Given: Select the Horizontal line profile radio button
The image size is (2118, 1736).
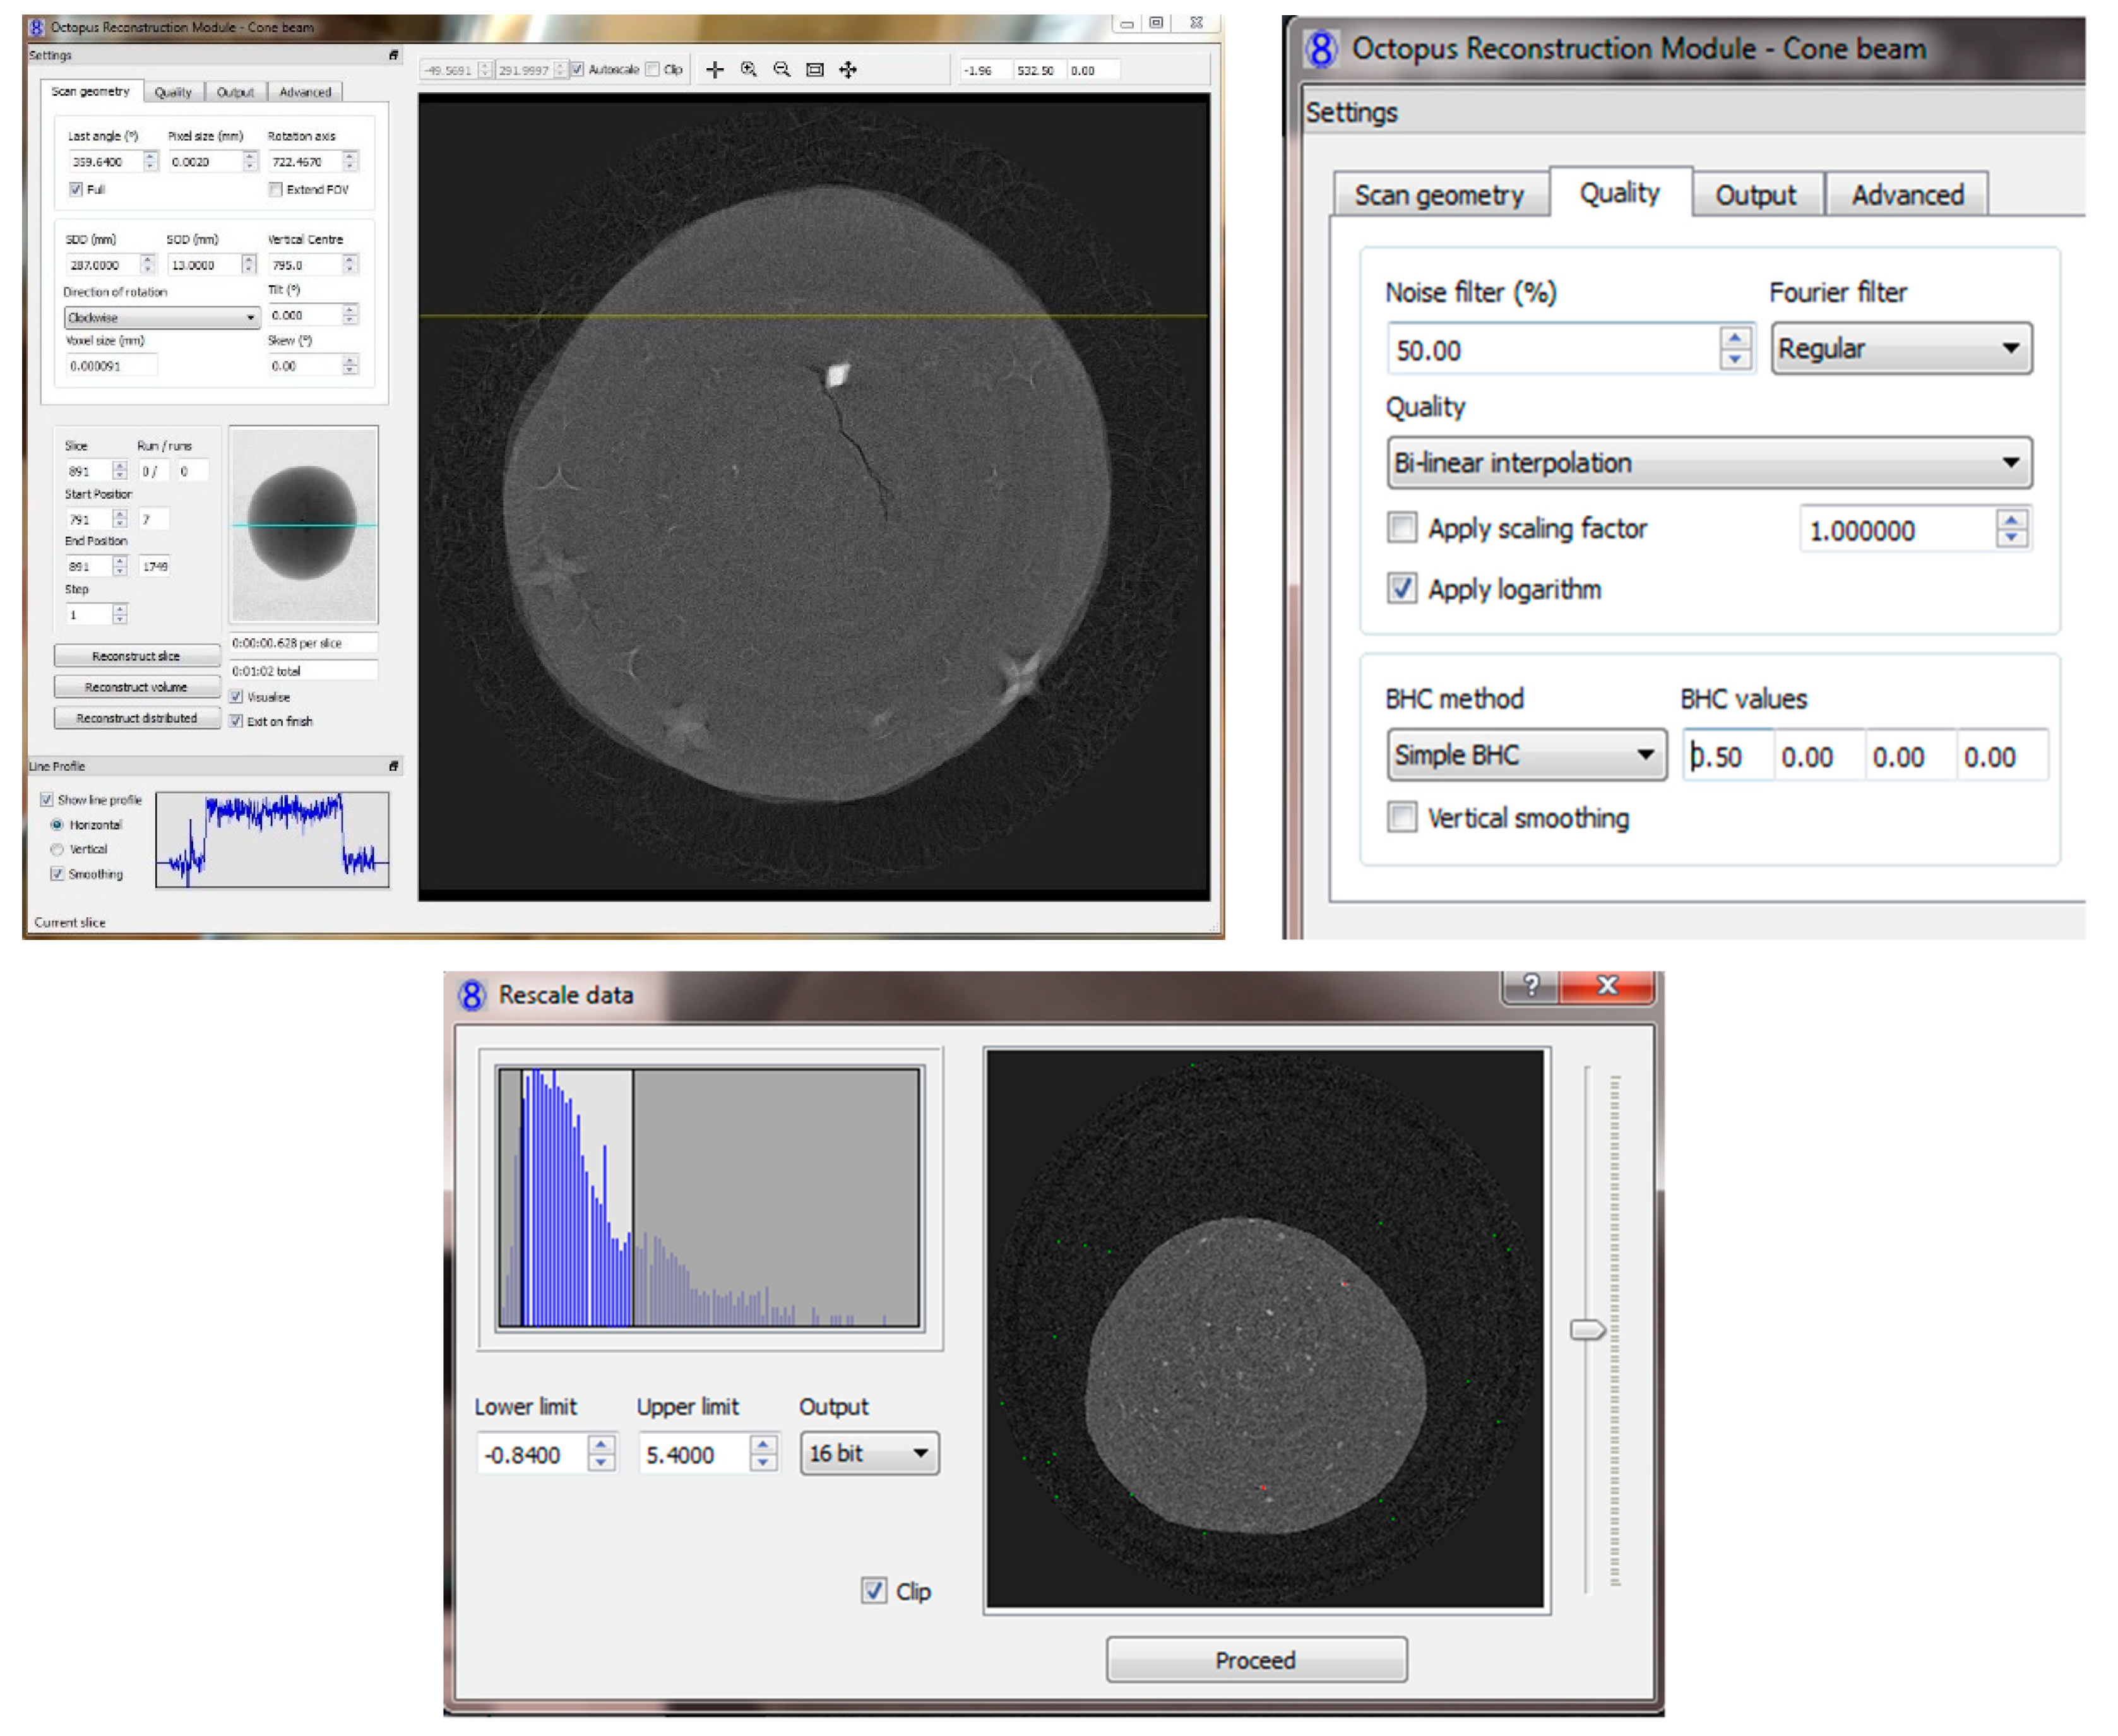Looking at the screenshot, I should pos(57,825).
